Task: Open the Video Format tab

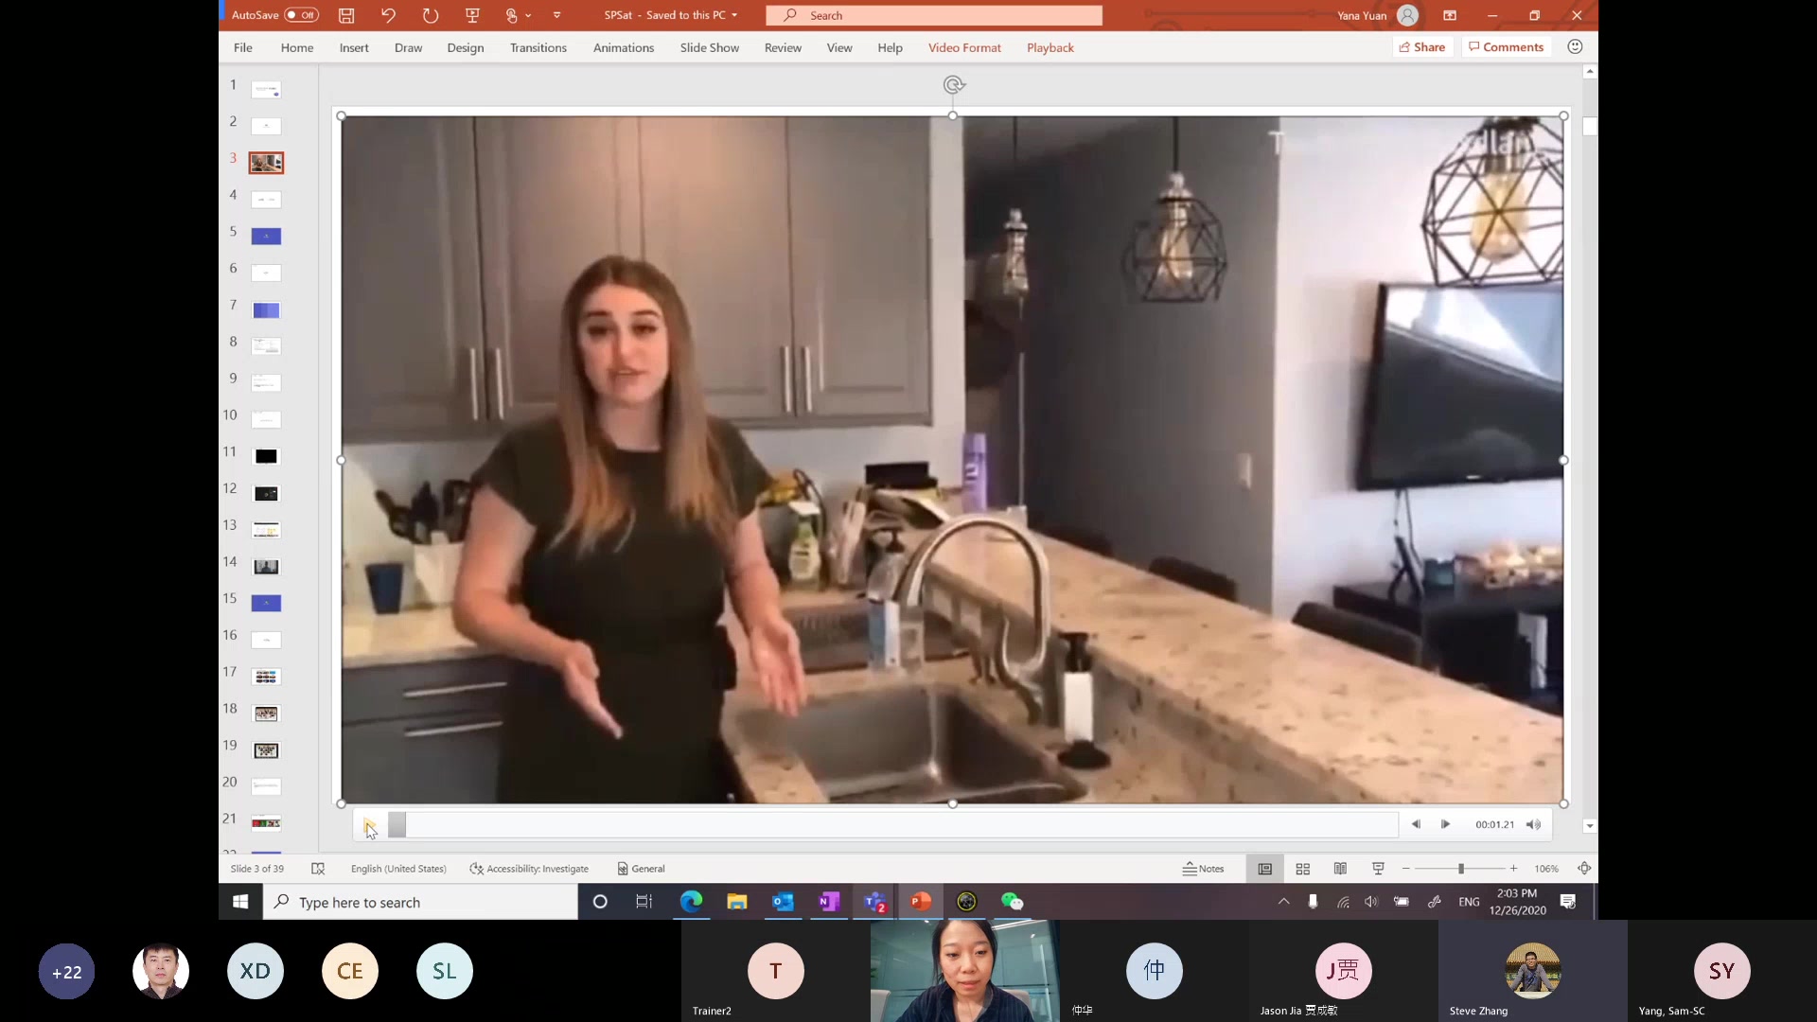Action: (964, 47)
